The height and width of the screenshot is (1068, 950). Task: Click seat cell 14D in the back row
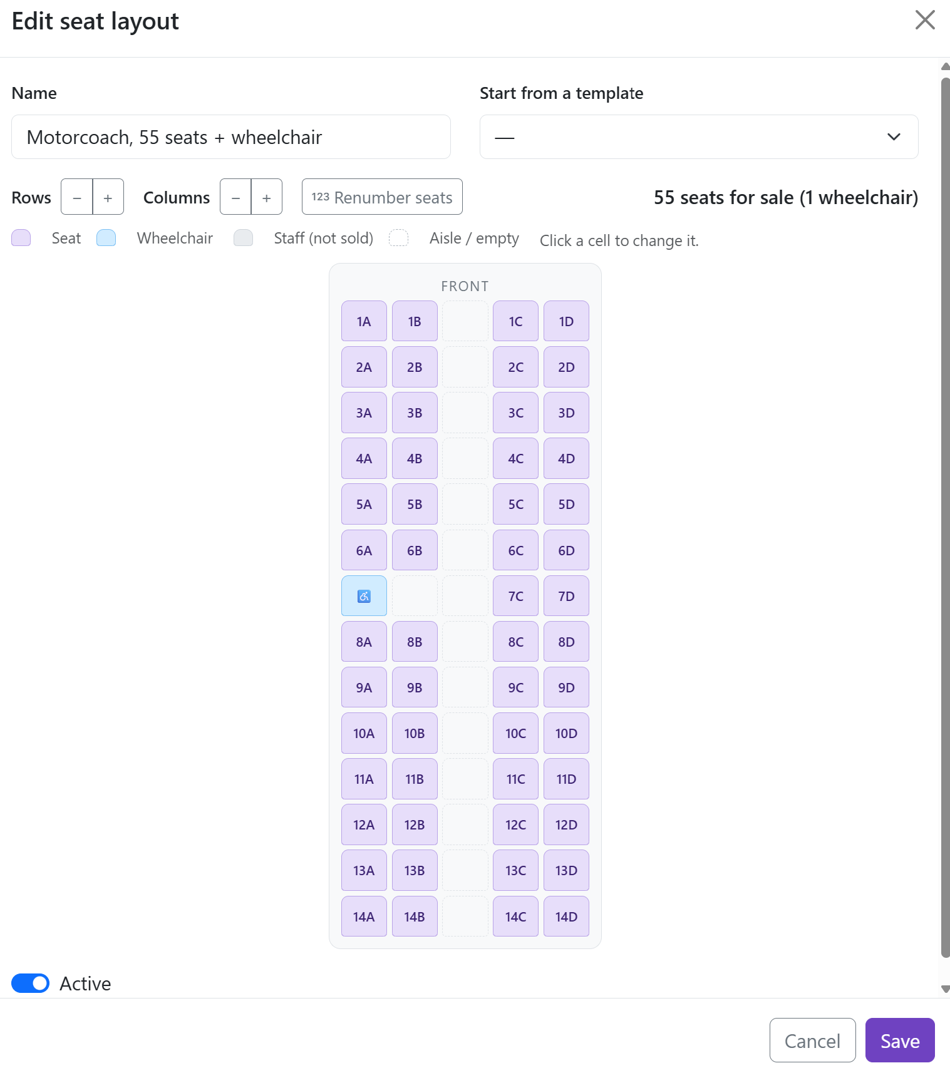[566, 917]
